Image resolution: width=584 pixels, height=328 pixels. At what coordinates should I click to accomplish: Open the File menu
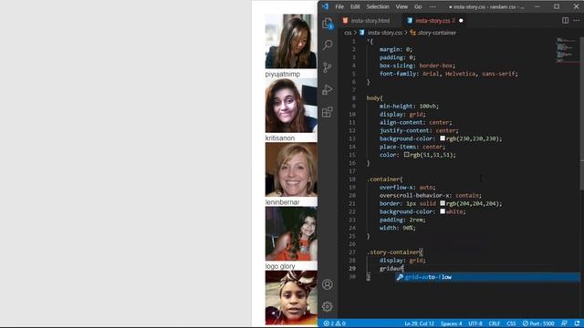pos(339,6)
